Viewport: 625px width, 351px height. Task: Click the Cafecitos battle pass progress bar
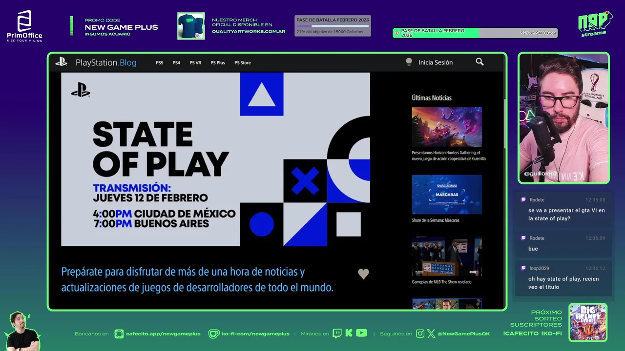pos(333,26)
